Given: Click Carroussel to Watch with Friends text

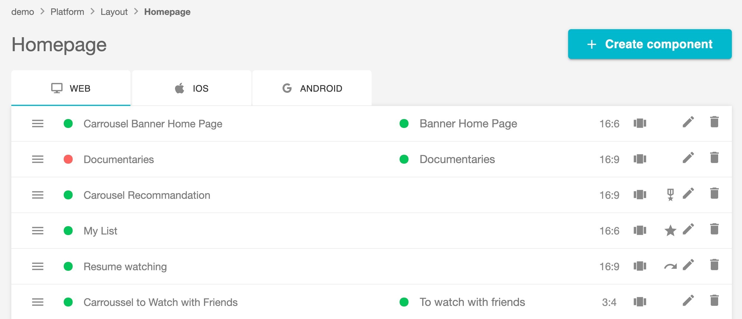Looking at the screenshot, I should (160, 302).
